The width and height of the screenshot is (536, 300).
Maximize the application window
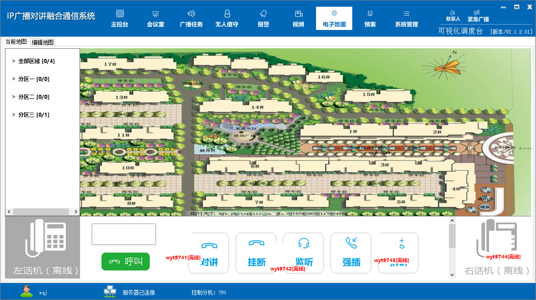coord(517,7)
